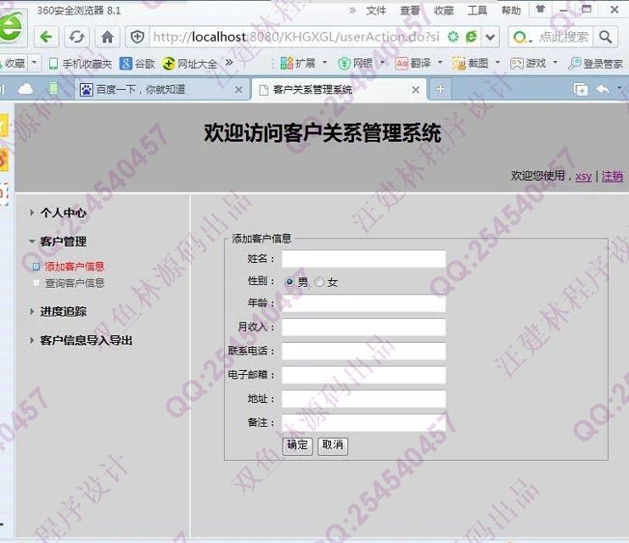This screenshot has width=629, height=543.
Task: Click the 年龄 input field
Action: pyautogui.click(x=364, y=304)
